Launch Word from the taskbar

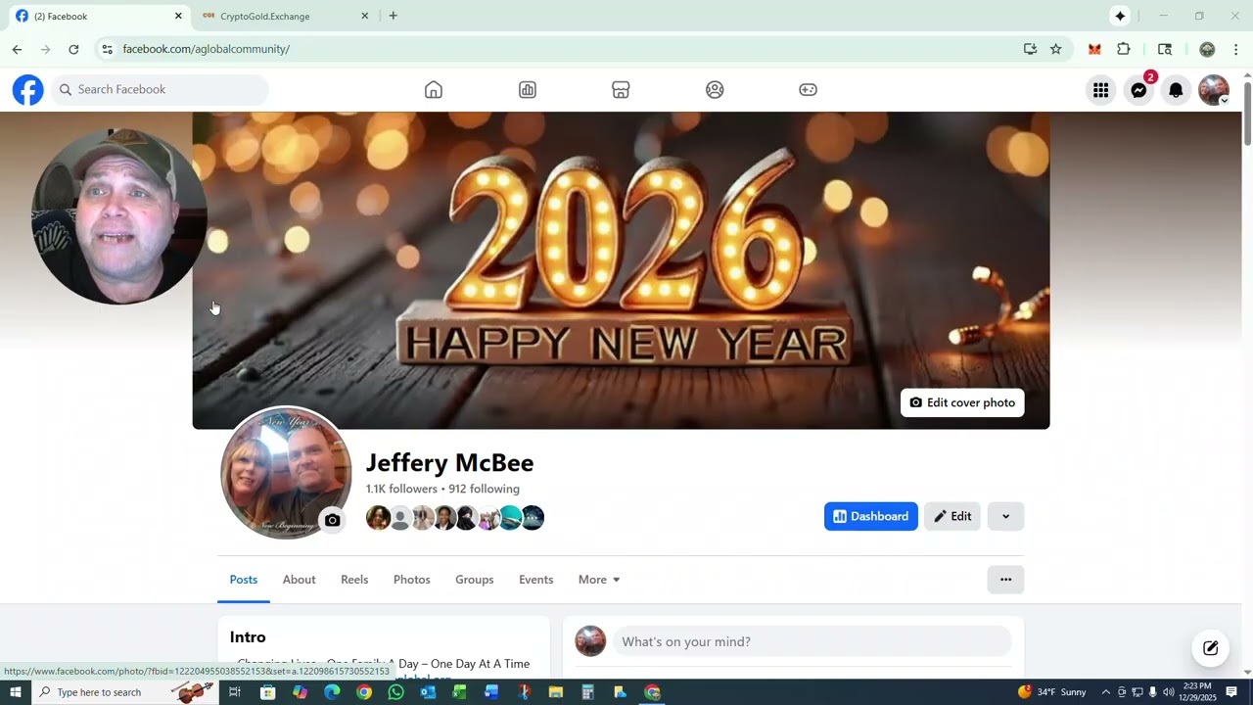491,692
